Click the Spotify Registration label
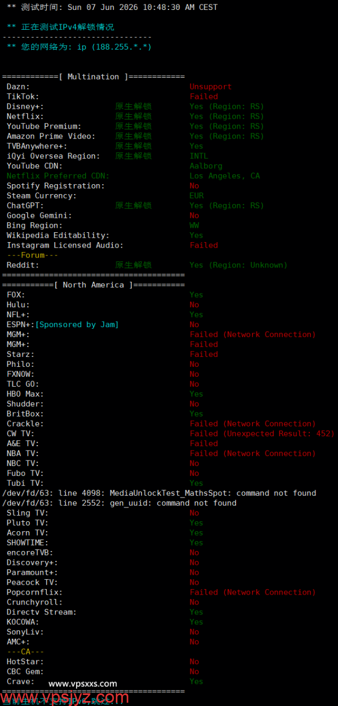The width and height of the screenshot is (338, 706). click(x=56, y=186)
